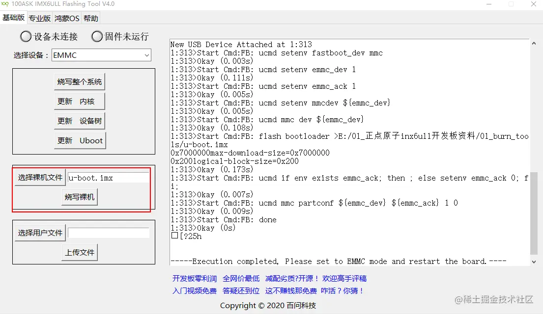Image resolution: width=543 pixels, height=314 pixels.
Task: Open the 减配劣质?开源! link
Action: click(x=291, y=278)
